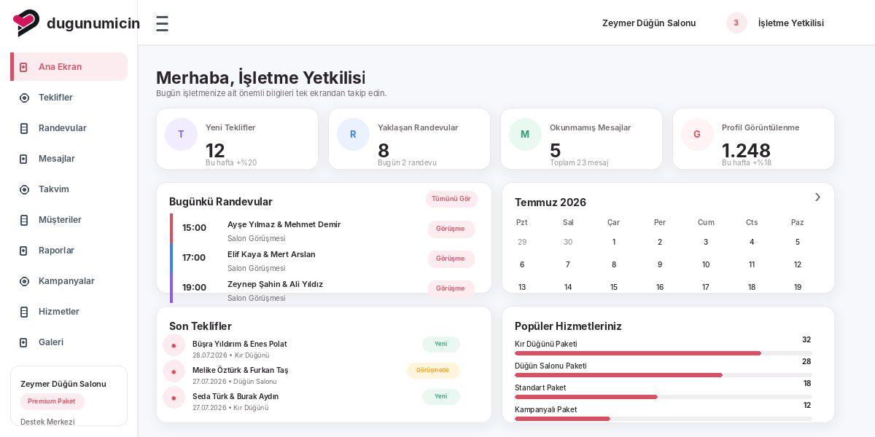The image size is (875, 437).
Task: Click the Premium Paket badge
Action: (52, 401)
